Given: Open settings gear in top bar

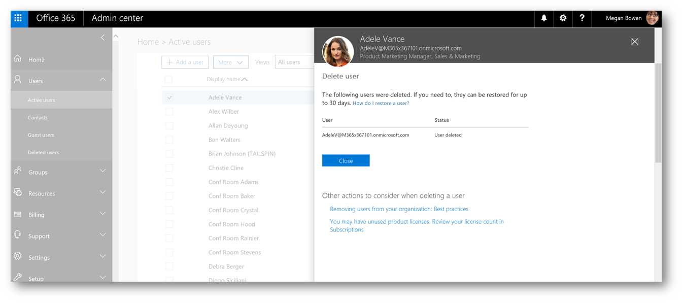Looking at the screenshot, I should 563,18.
